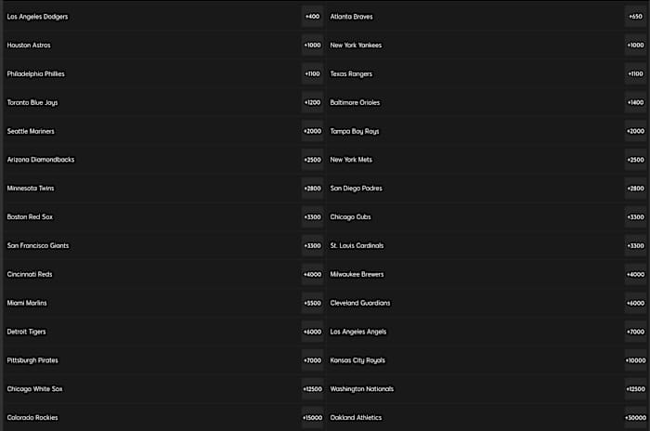
Task: Click the San Diego Padres team name
Action: (356, 189)
